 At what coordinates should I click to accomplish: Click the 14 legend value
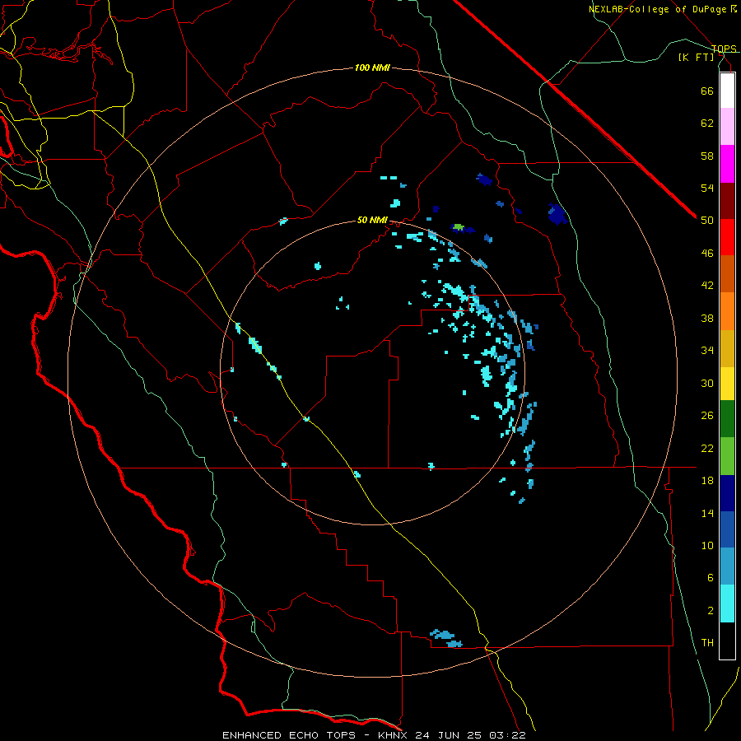tap(707, 513)
